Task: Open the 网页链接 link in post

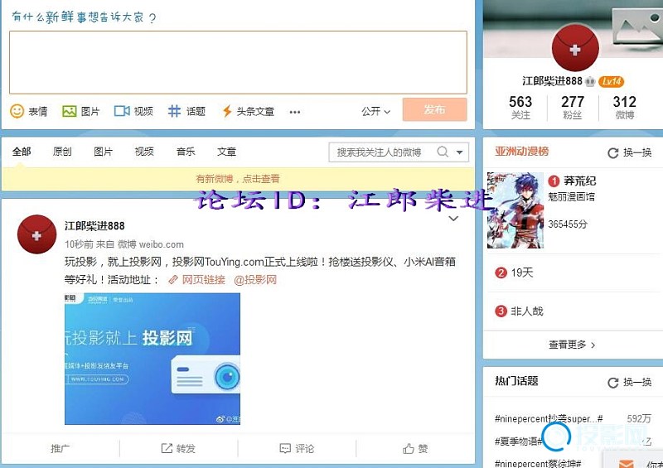Action: (x=196, y=279)
